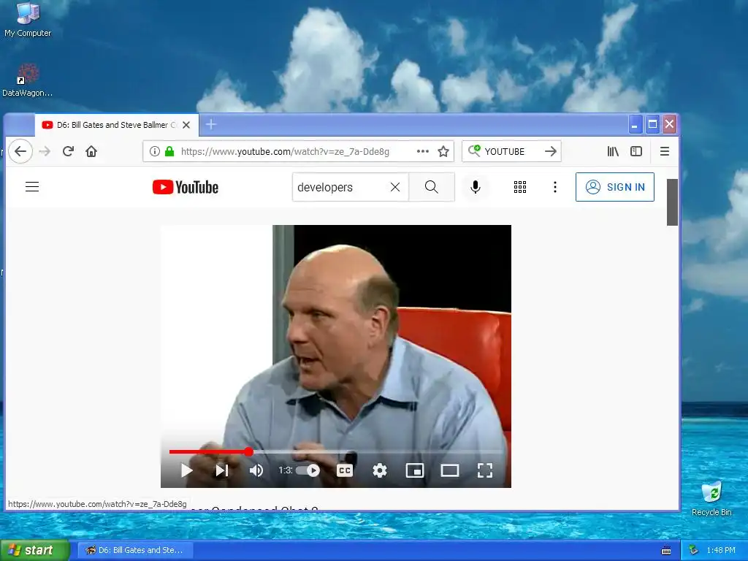The image size is (748, 561).
Task: Select the D6 Bill Gates taskbar button
Action: [x=135, y=550]
